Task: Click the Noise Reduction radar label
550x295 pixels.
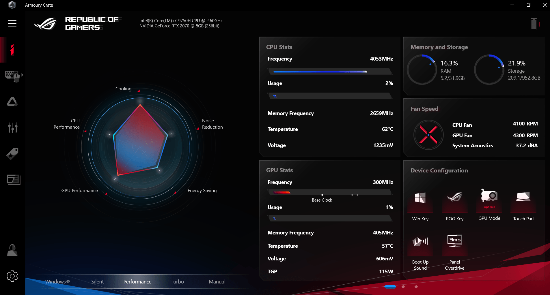Action: pos(212,124)
